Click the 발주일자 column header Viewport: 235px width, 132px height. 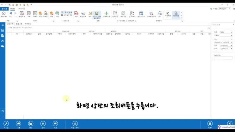pos(29,34)
